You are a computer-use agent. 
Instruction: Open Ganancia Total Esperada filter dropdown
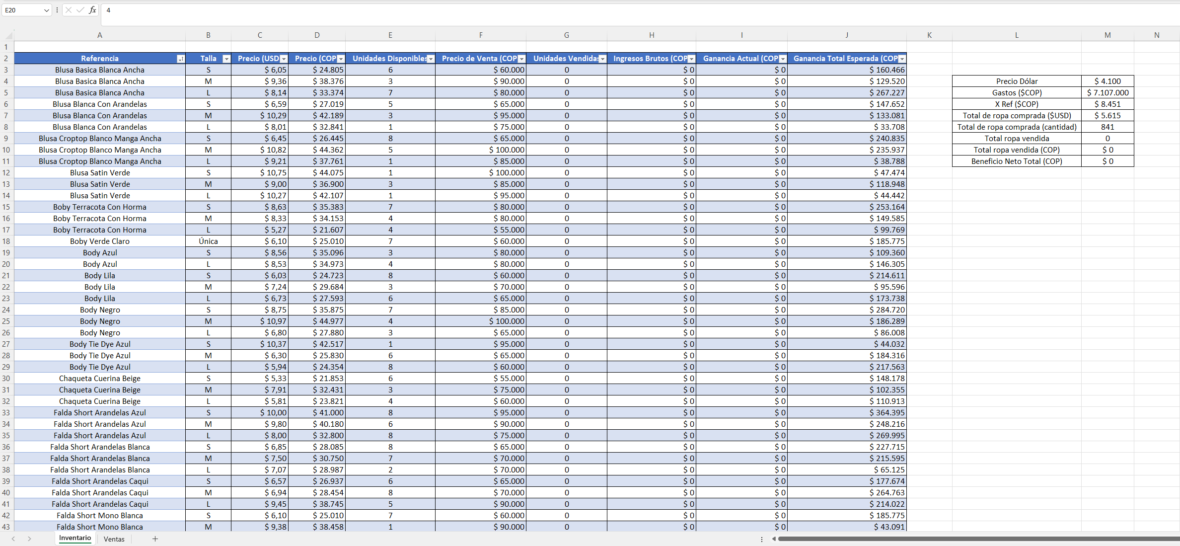902,59
